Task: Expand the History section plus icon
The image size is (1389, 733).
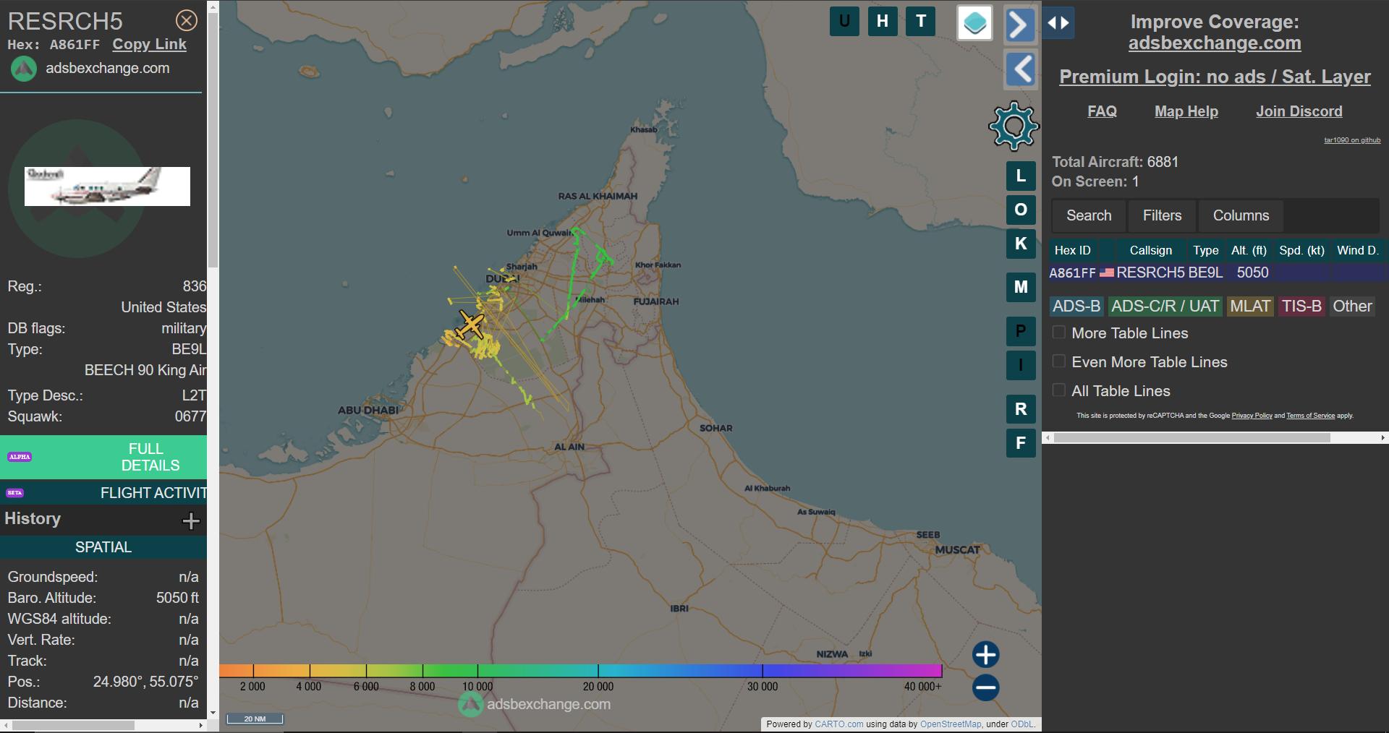Action: click(x=191, y=520)
